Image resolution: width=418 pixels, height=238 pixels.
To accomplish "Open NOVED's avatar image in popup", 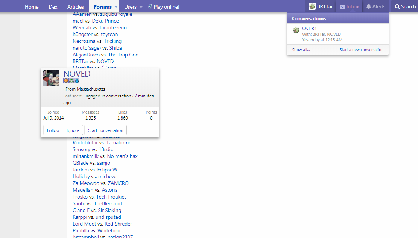I will pyautogui.click(x=51, y=78).
